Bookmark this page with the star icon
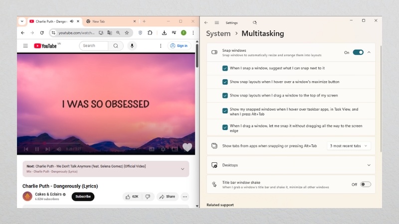 [x=127, y=33]
